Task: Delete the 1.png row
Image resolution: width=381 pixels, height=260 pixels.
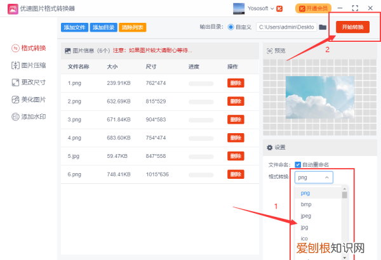Action: pos(236,83)
